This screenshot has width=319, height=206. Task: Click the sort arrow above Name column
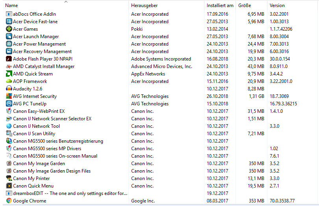click(66, 2)
